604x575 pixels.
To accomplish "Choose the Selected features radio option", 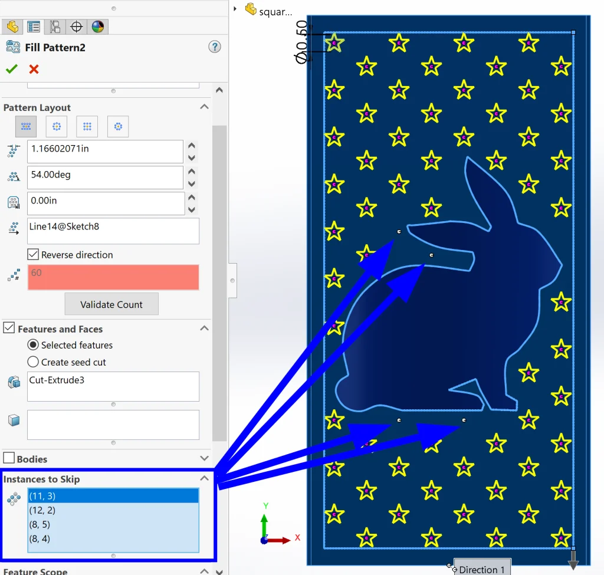I will 33,344.
